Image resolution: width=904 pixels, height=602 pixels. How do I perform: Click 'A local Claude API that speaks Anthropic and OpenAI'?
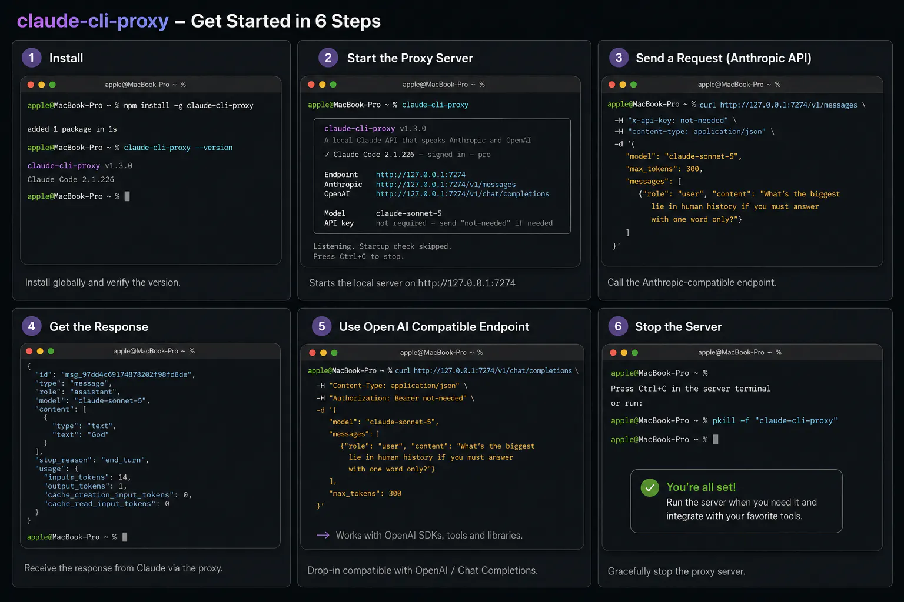427,141
